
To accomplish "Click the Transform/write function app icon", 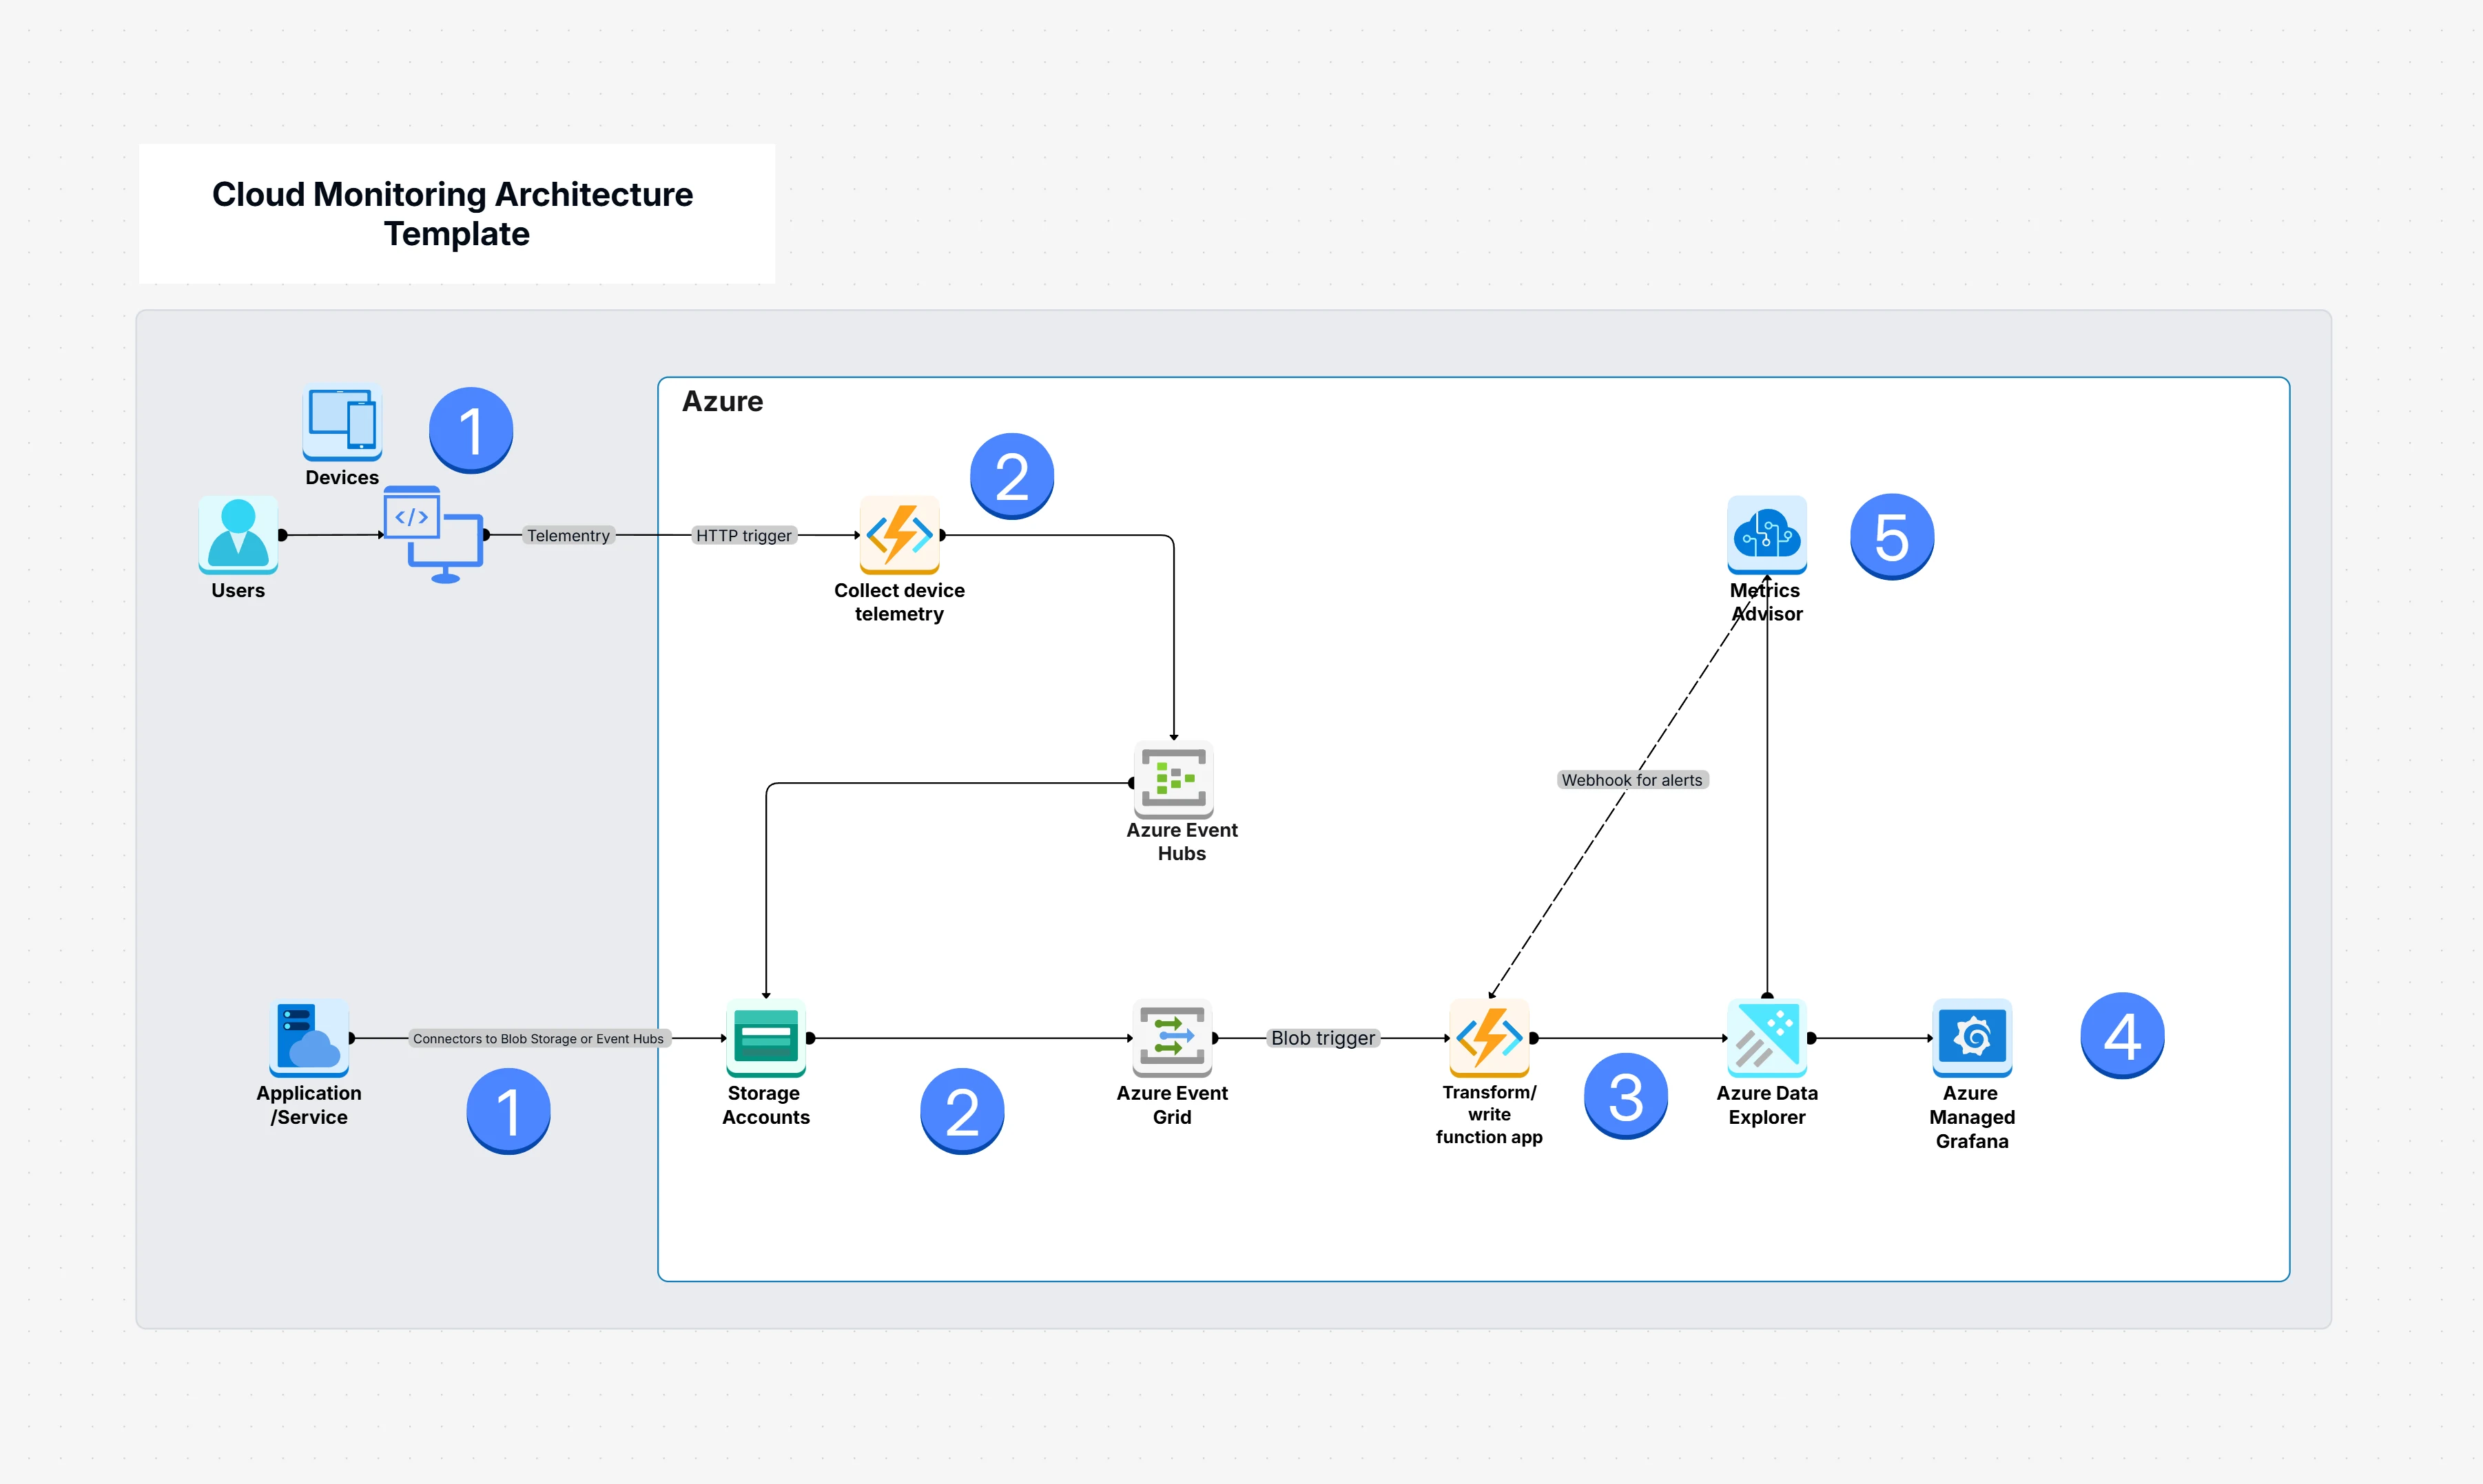I will tap(1490, 1038).
